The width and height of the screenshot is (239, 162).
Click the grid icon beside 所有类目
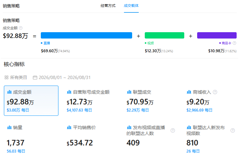[6, 78]
